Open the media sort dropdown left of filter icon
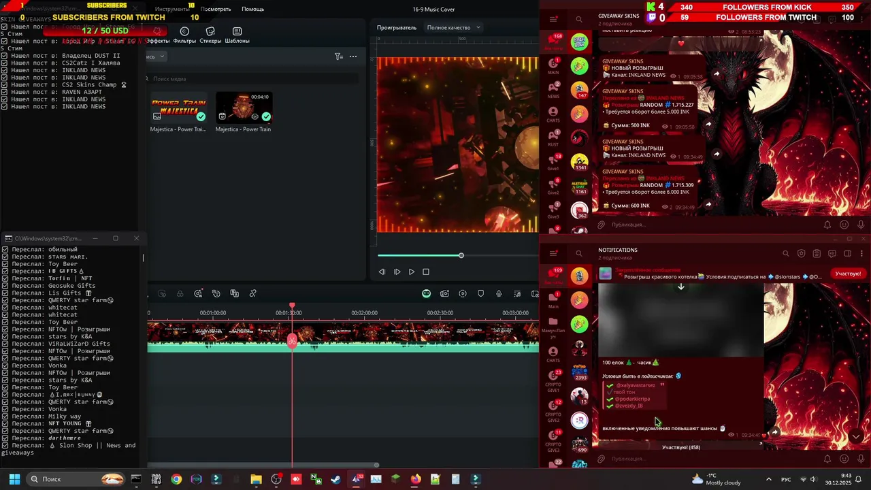Image resolution: width=871 pixels, height=490 pixels. (157, 56)
